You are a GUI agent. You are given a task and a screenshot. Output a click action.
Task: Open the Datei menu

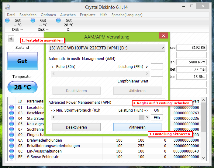11,15
